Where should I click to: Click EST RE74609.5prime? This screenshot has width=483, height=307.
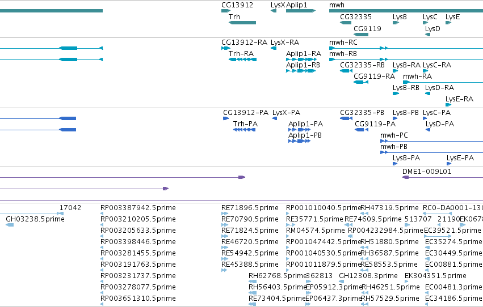[373, 219]
